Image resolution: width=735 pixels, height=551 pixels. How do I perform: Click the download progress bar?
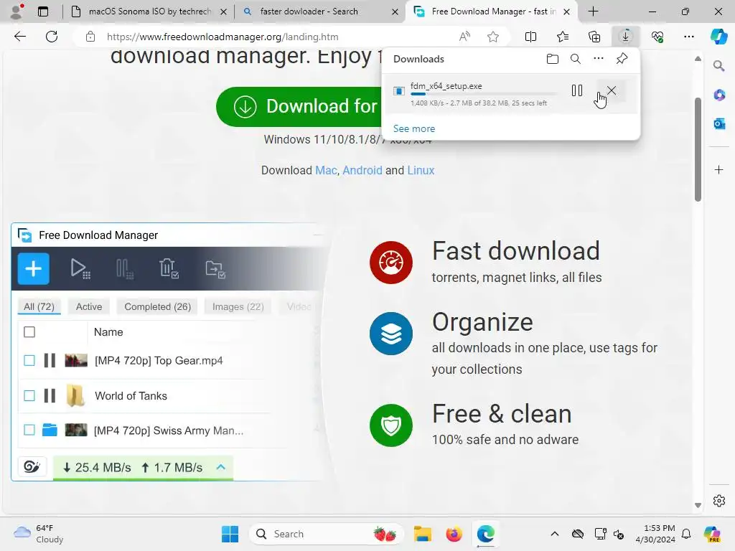[483, 94]
